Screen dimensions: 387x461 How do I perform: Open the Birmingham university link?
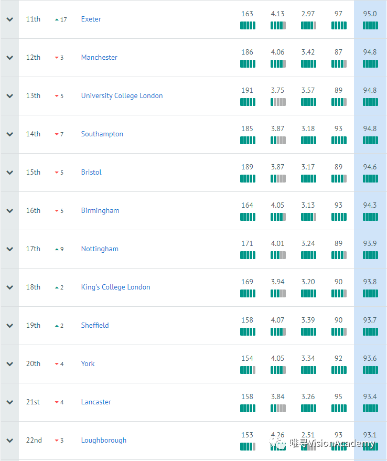click(100, 211)
